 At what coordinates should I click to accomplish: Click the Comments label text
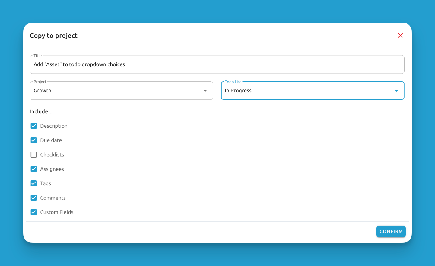click(53, 198)
